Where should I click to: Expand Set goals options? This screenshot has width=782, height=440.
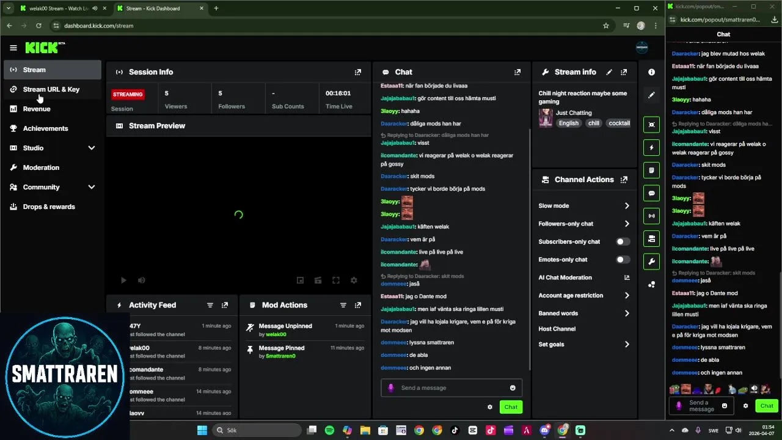[x=627, y=345]
